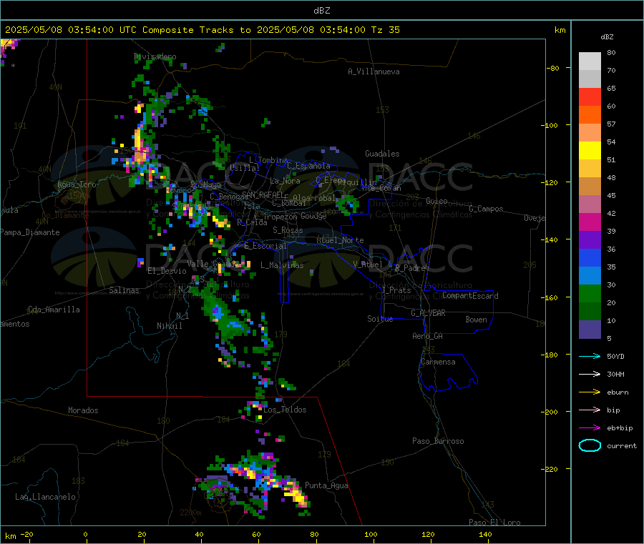Click the 50YD cyan arrow legend icon

(x=590, y=356)
